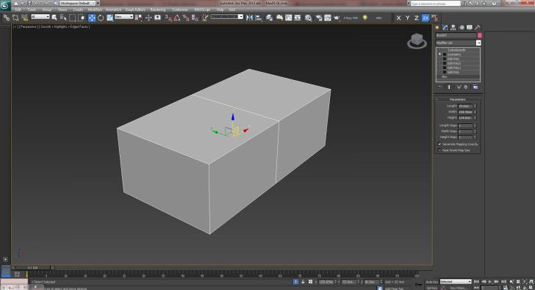
Task: Open the Group menu
Action: coord(47,10)
